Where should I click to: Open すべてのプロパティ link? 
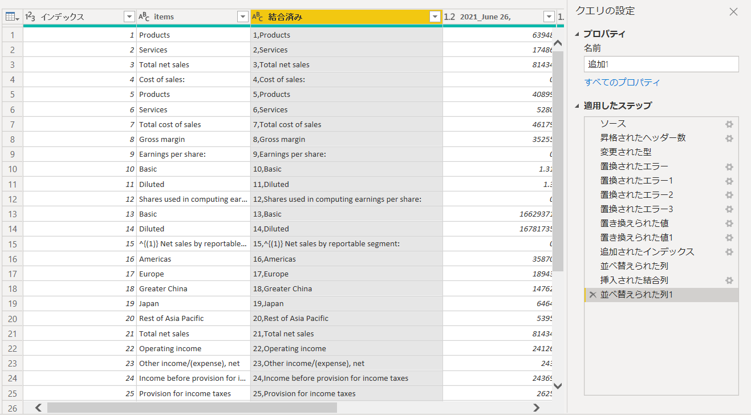622,83
